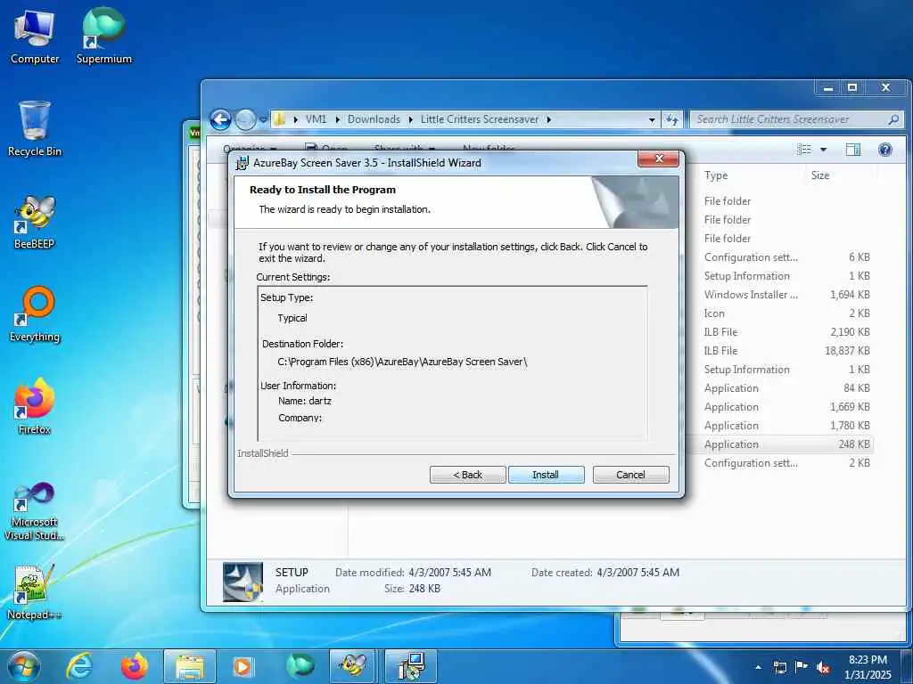
Task: Select the Everything search desktop shortcut
Action: click(35, 314)
